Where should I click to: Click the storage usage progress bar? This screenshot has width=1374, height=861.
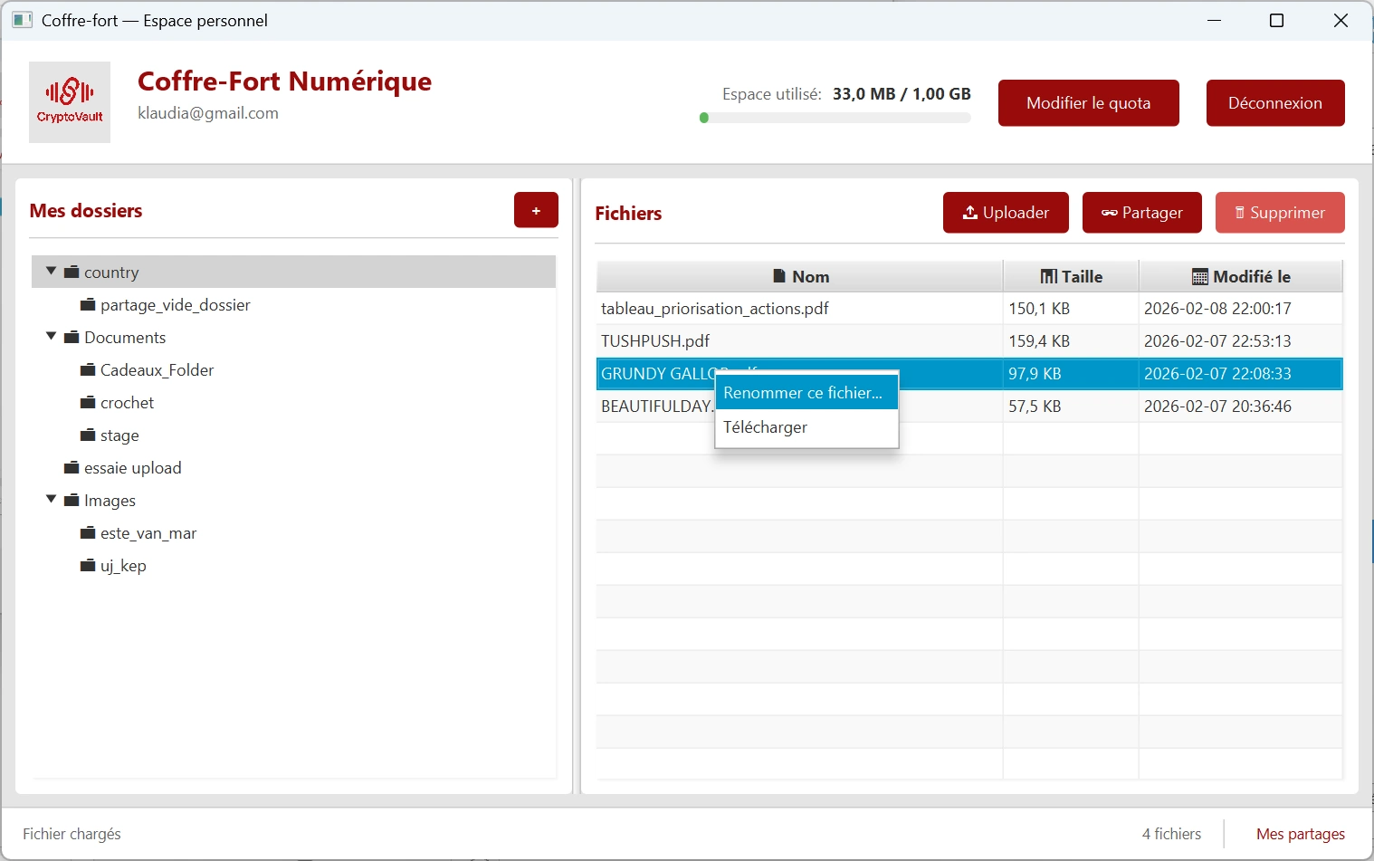click(x=835, y=118)
